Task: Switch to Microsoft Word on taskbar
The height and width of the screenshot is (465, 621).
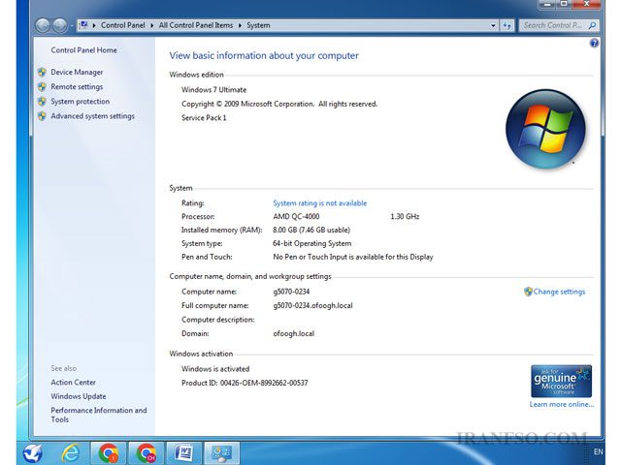Action: coord(183,453)
